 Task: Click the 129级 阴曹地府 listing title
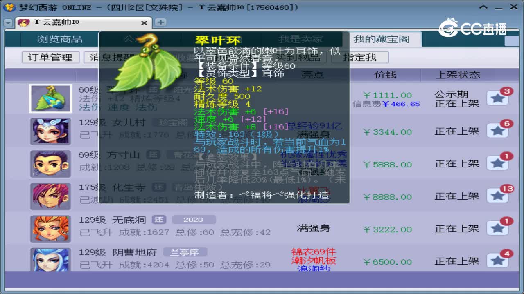click(118, 253)
